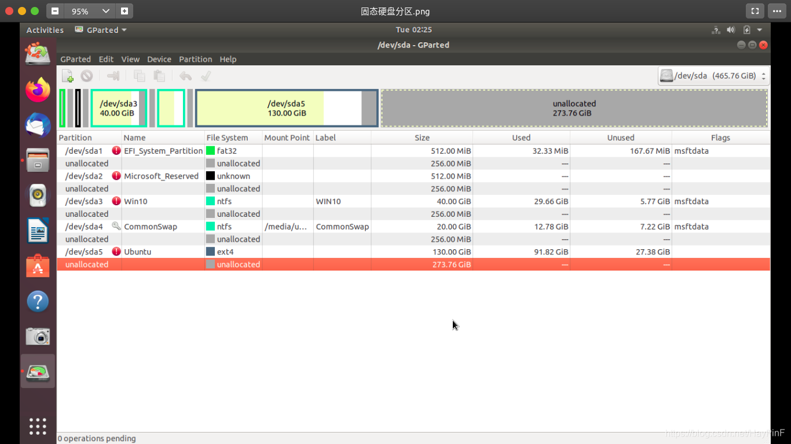The height and width of the screenshot is (444, 791).
Task: Click the Tue 02:25 clock
Action: [x=414, y=29]
